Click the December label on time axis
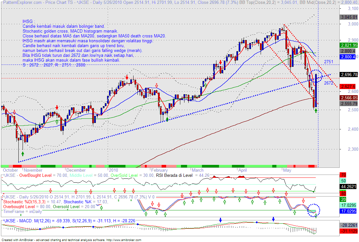Screen dimensions: 359x242 pyautogui.click(x=76, y=170)
